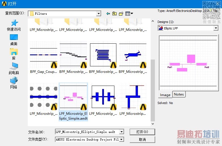
Task: Click the Open (打开) button
Action: coord(142,132)
